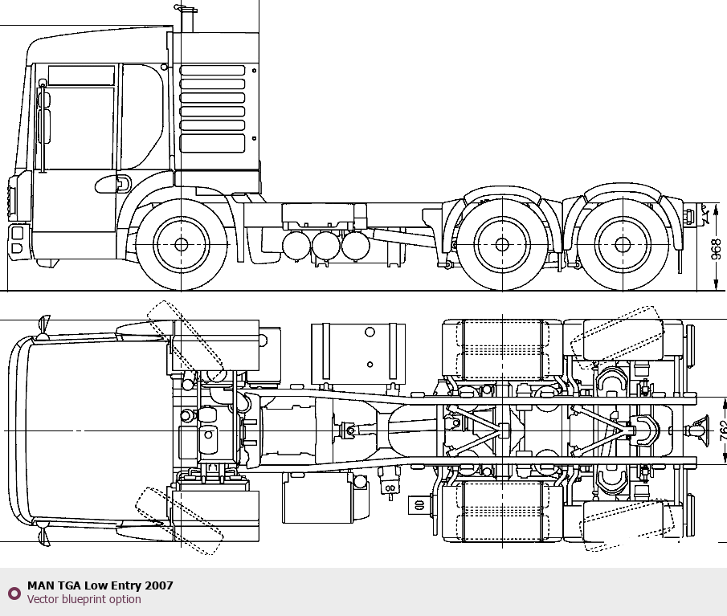Click the exhaust stack atop the cab
Image resolution: width=727 pixels, height=616 pixels.
coord(186,18)
